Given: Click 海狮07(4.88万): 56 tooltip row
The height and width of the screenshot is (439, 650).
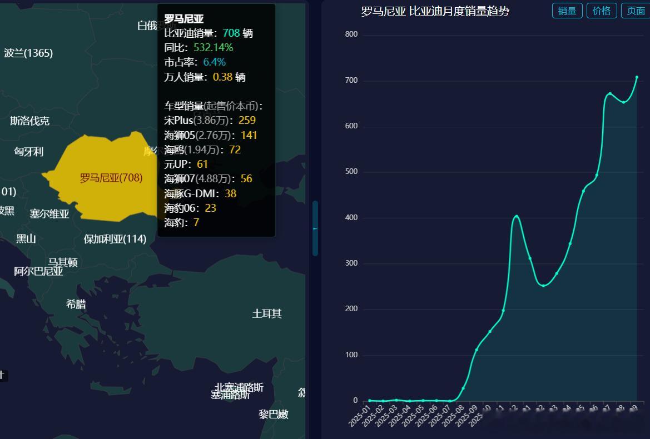Looking at the screenshot, I should 208,179.
